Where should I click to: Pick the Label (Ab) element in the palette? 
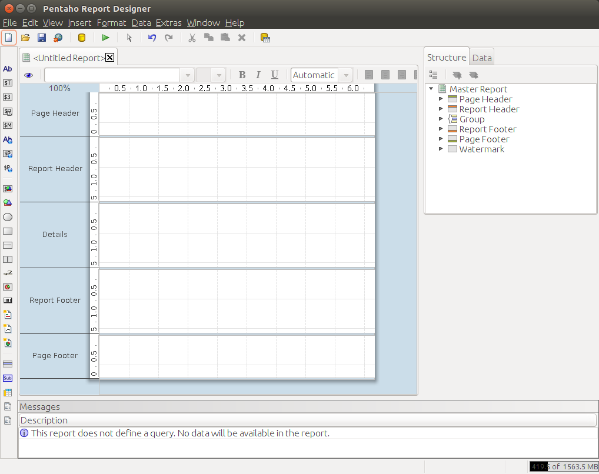click(x=8, y=69)
